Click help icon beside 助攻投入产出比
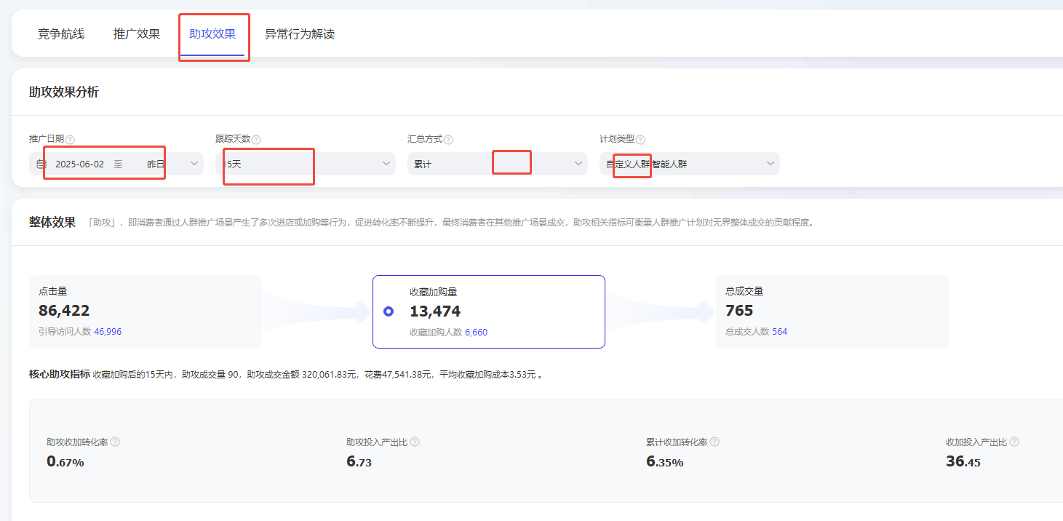 (415, 442)
